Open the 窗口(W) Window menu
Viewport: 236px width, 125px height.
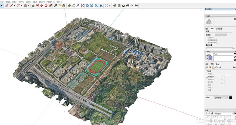(x=42, y=2)
